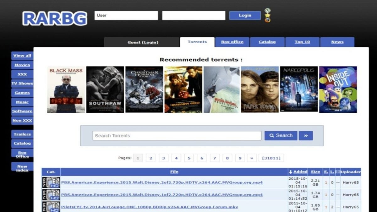377x212 pixels.
Task: Open PBS Walt.Disney.2of2.720p torrent link
Action: tap(162, 182)
